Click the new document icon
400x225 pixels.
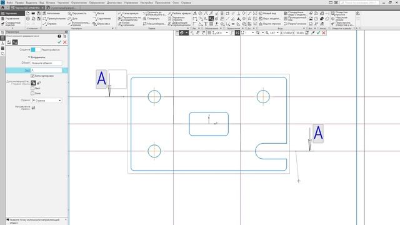[27, 13]
